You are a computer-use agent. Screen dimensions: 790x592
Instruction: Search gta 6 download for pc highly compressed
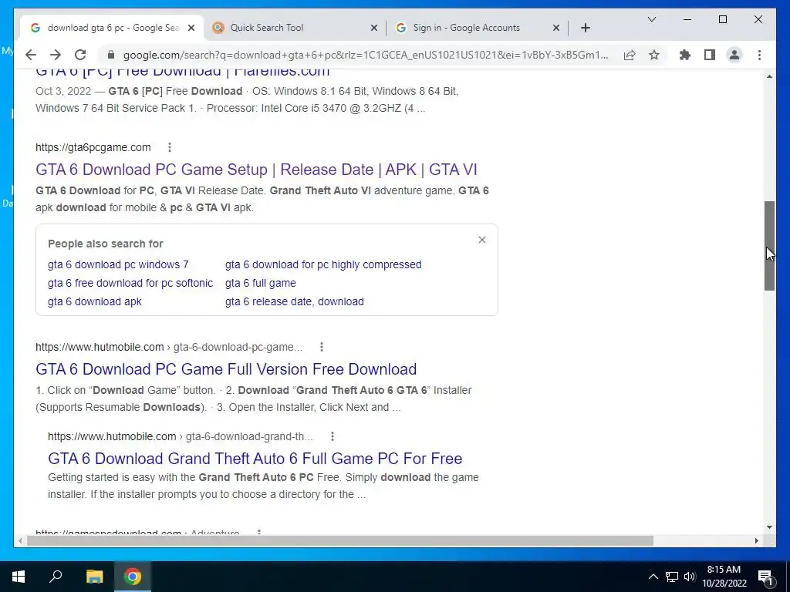pyautogui.click(x=323, y=264)
